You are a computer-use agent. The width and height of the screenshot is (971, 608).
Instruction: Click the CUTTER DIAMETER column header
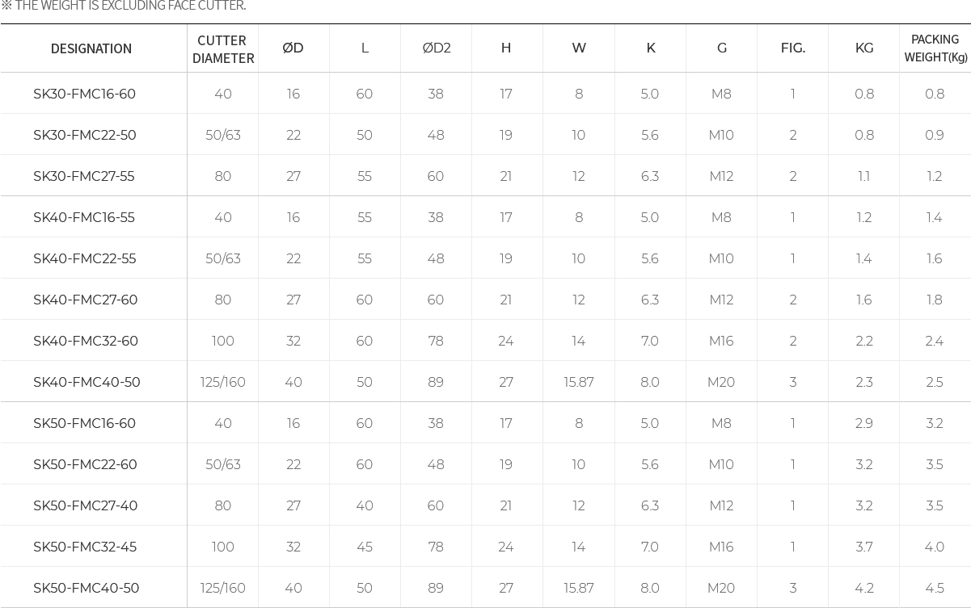tap(223, 49)
